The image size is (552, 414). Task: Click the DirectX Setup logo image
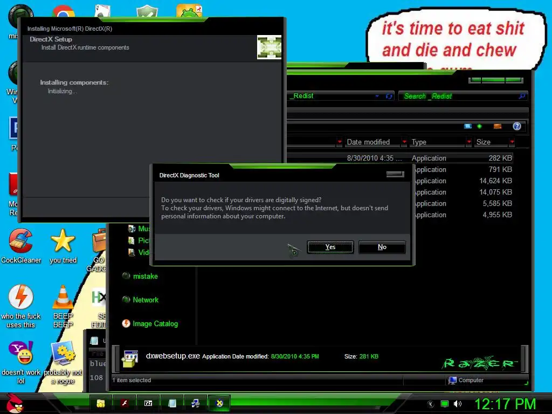(x=270, y=47)
